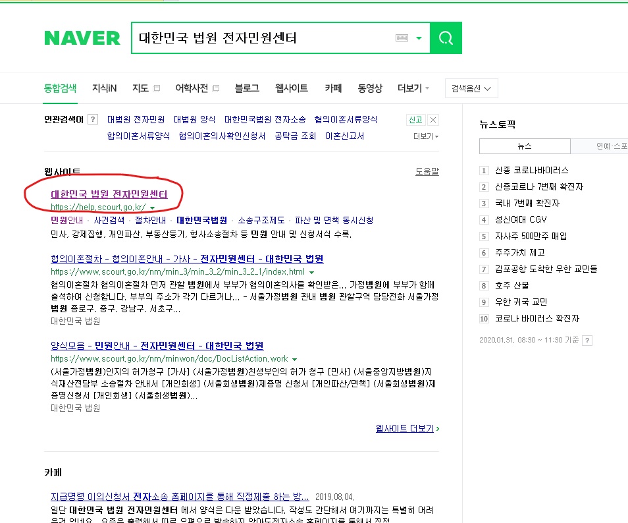The image size is (628, 523).
Task: Click related search 대법원 양식
Action: click(x=194, y=119)
